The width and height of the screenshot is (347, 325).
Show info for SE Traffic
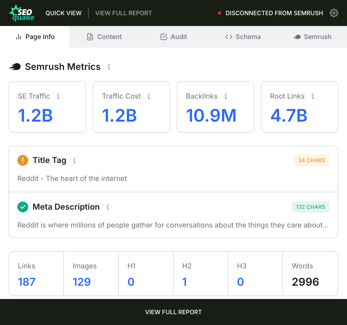click(x=58, y=96)
